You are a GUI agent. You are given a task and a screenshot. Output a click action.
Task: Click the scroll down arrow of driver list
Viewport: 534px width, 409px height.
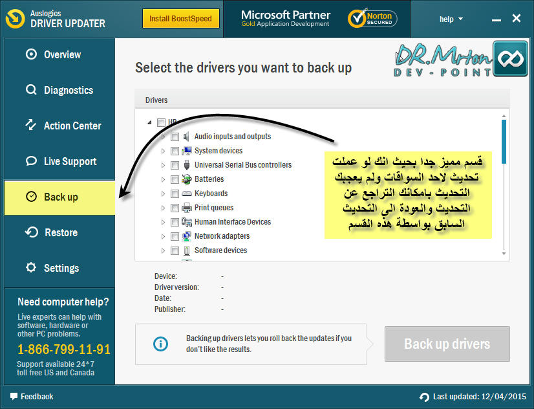[504, 254]
